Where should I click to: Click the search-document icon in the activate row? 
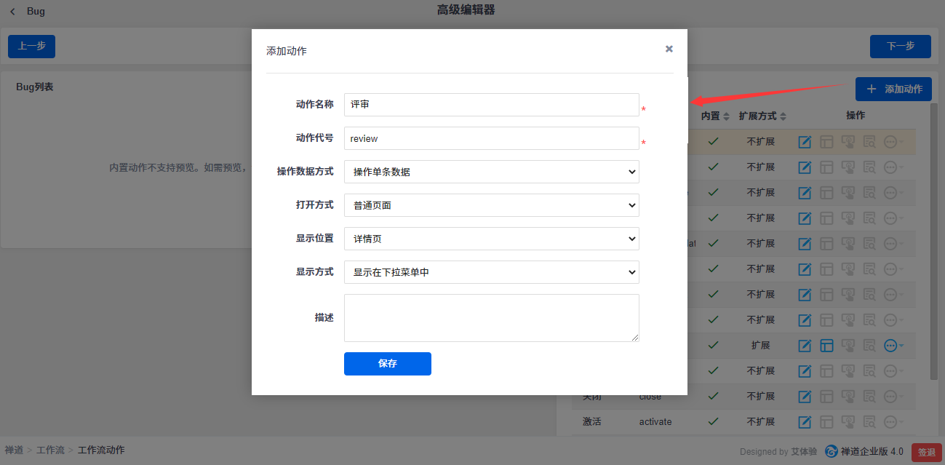869,422
